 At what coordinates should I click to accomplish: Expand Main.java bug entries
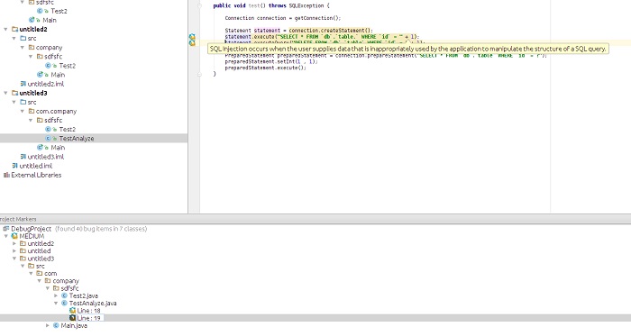(x=48, y=325)
